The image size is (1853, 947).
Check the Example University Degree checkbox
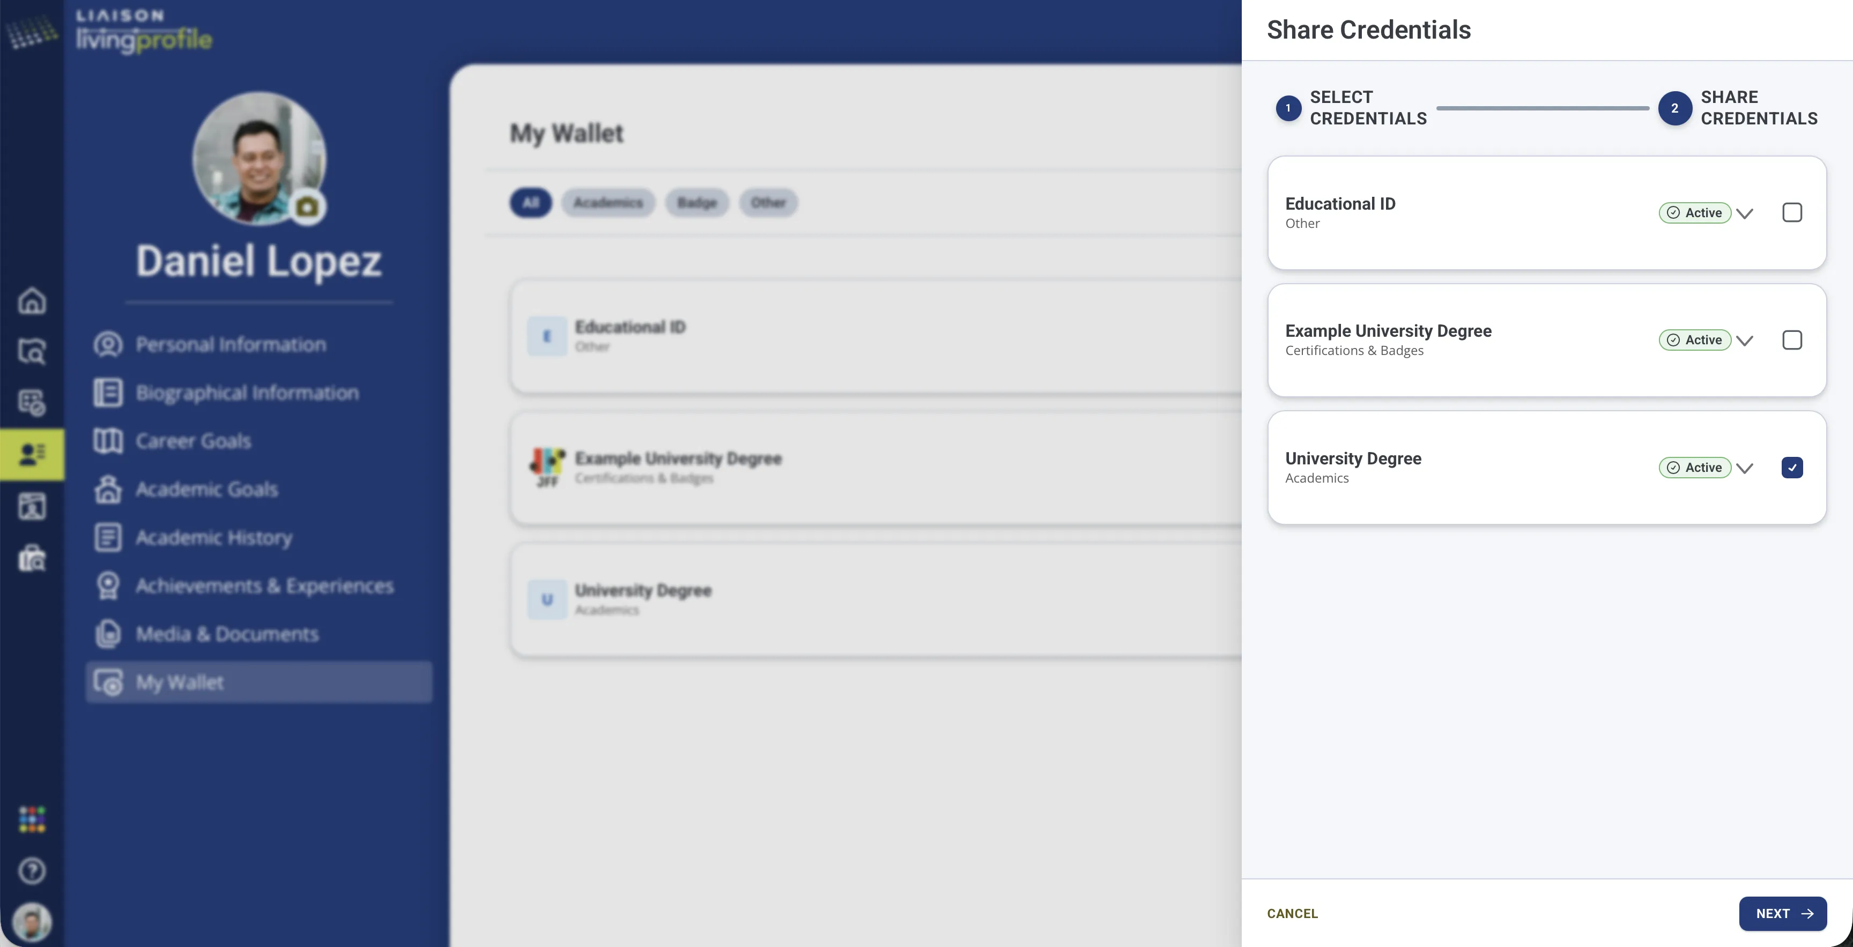tap(1792, 339)
